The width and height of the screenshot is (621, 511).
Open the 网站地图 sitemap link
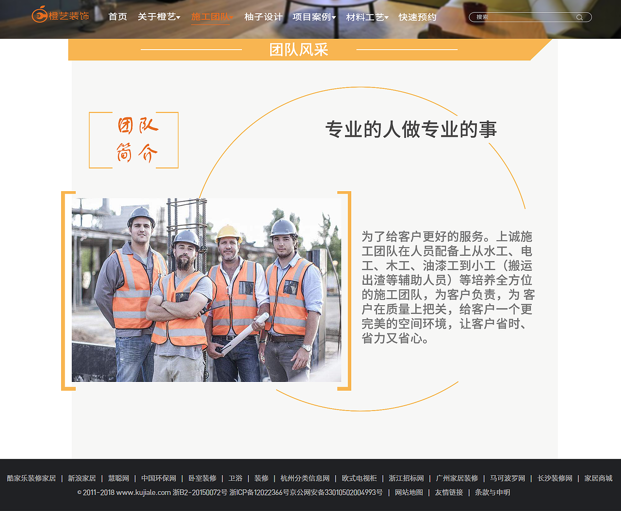(x=409, y=492)
